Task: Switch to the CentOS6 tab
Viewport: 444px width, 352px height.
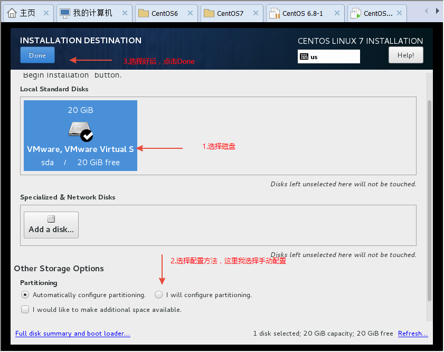Action: coord(166,13)
